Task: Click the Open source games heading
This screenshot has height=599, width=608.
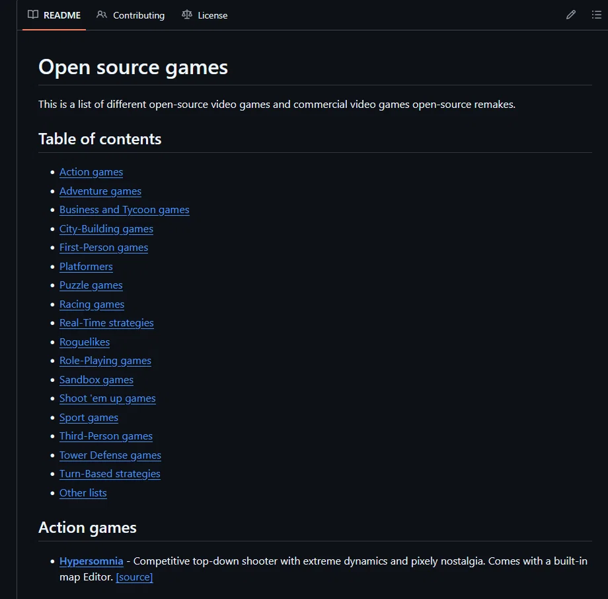Action: (133, 68)
